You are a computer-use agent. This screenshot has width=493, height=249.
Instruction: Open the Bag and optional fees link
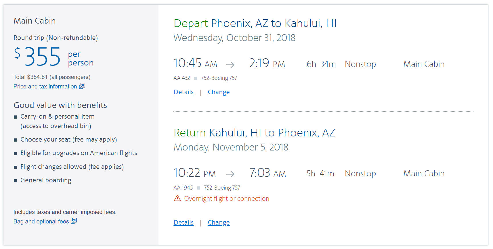tap(41, 221)
